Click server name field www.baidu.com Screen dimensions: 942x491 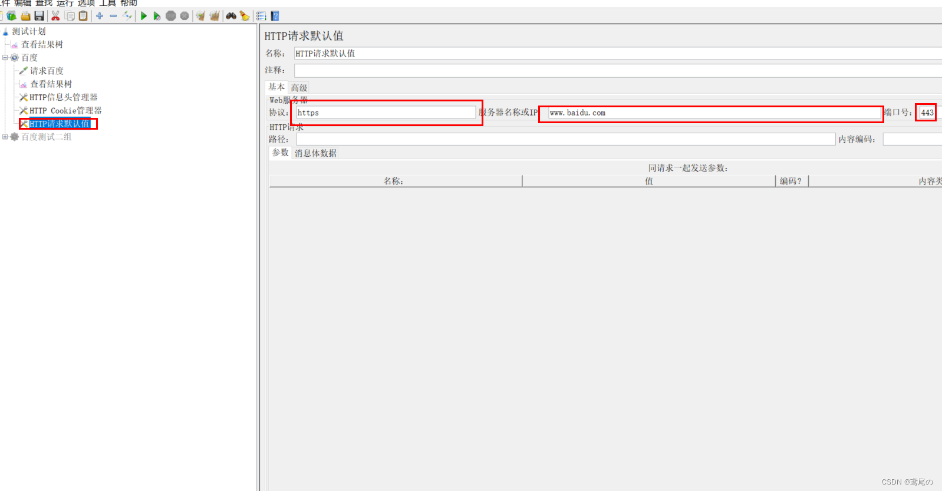click(714, 113)
